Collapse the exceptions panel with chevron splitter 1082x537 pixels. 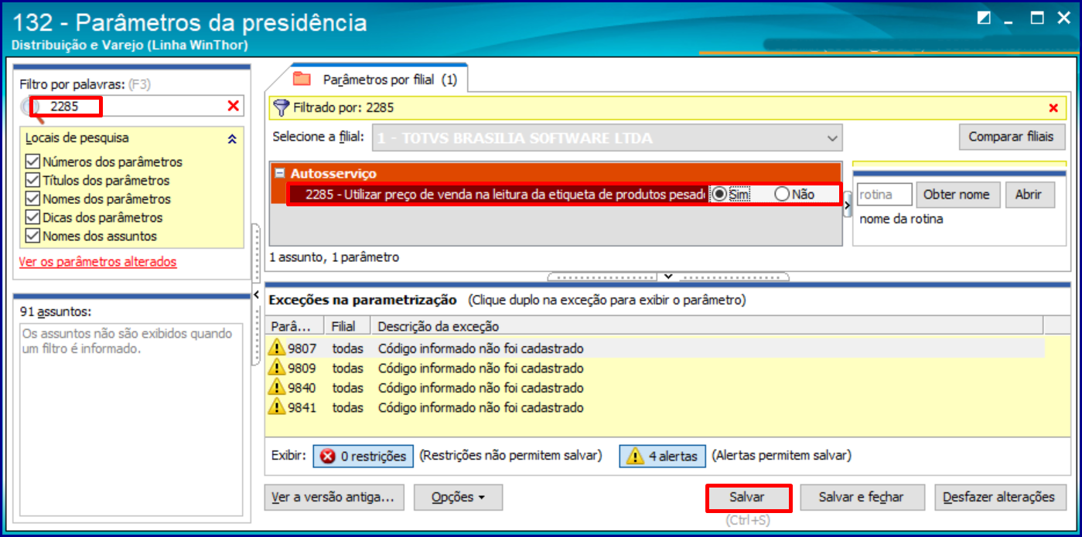[x=669, y=277]
